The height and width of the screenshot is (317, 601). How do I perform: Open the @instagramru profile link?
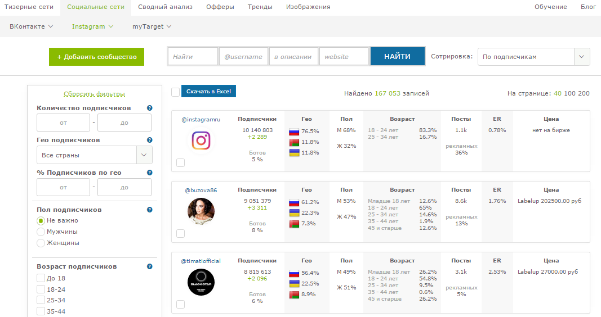coord(201,119)
